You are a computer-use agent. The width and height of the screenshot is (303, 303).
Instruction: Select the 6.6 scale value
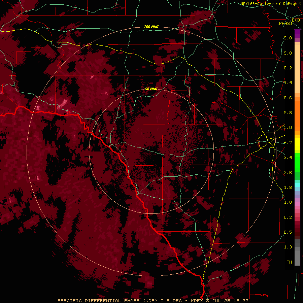click(x=288, y=98)
